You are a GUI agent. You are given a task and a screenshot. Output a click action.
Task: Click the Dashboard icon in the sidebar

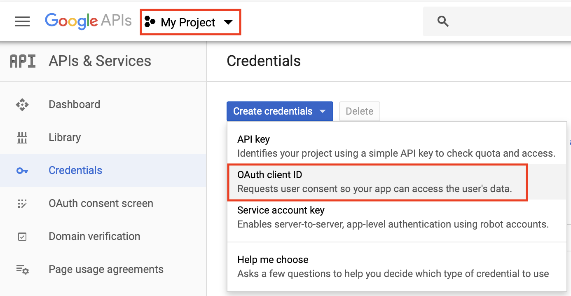[22, 105]
